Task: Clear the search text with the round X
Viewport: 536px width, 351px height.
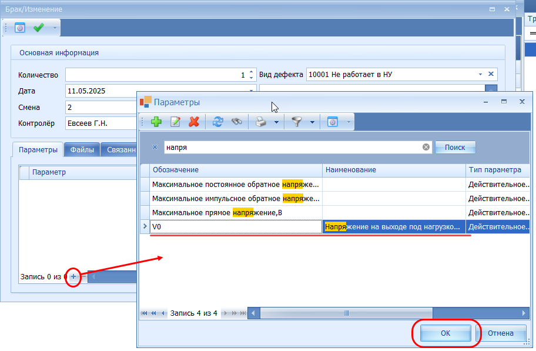Action: point(426,147)
